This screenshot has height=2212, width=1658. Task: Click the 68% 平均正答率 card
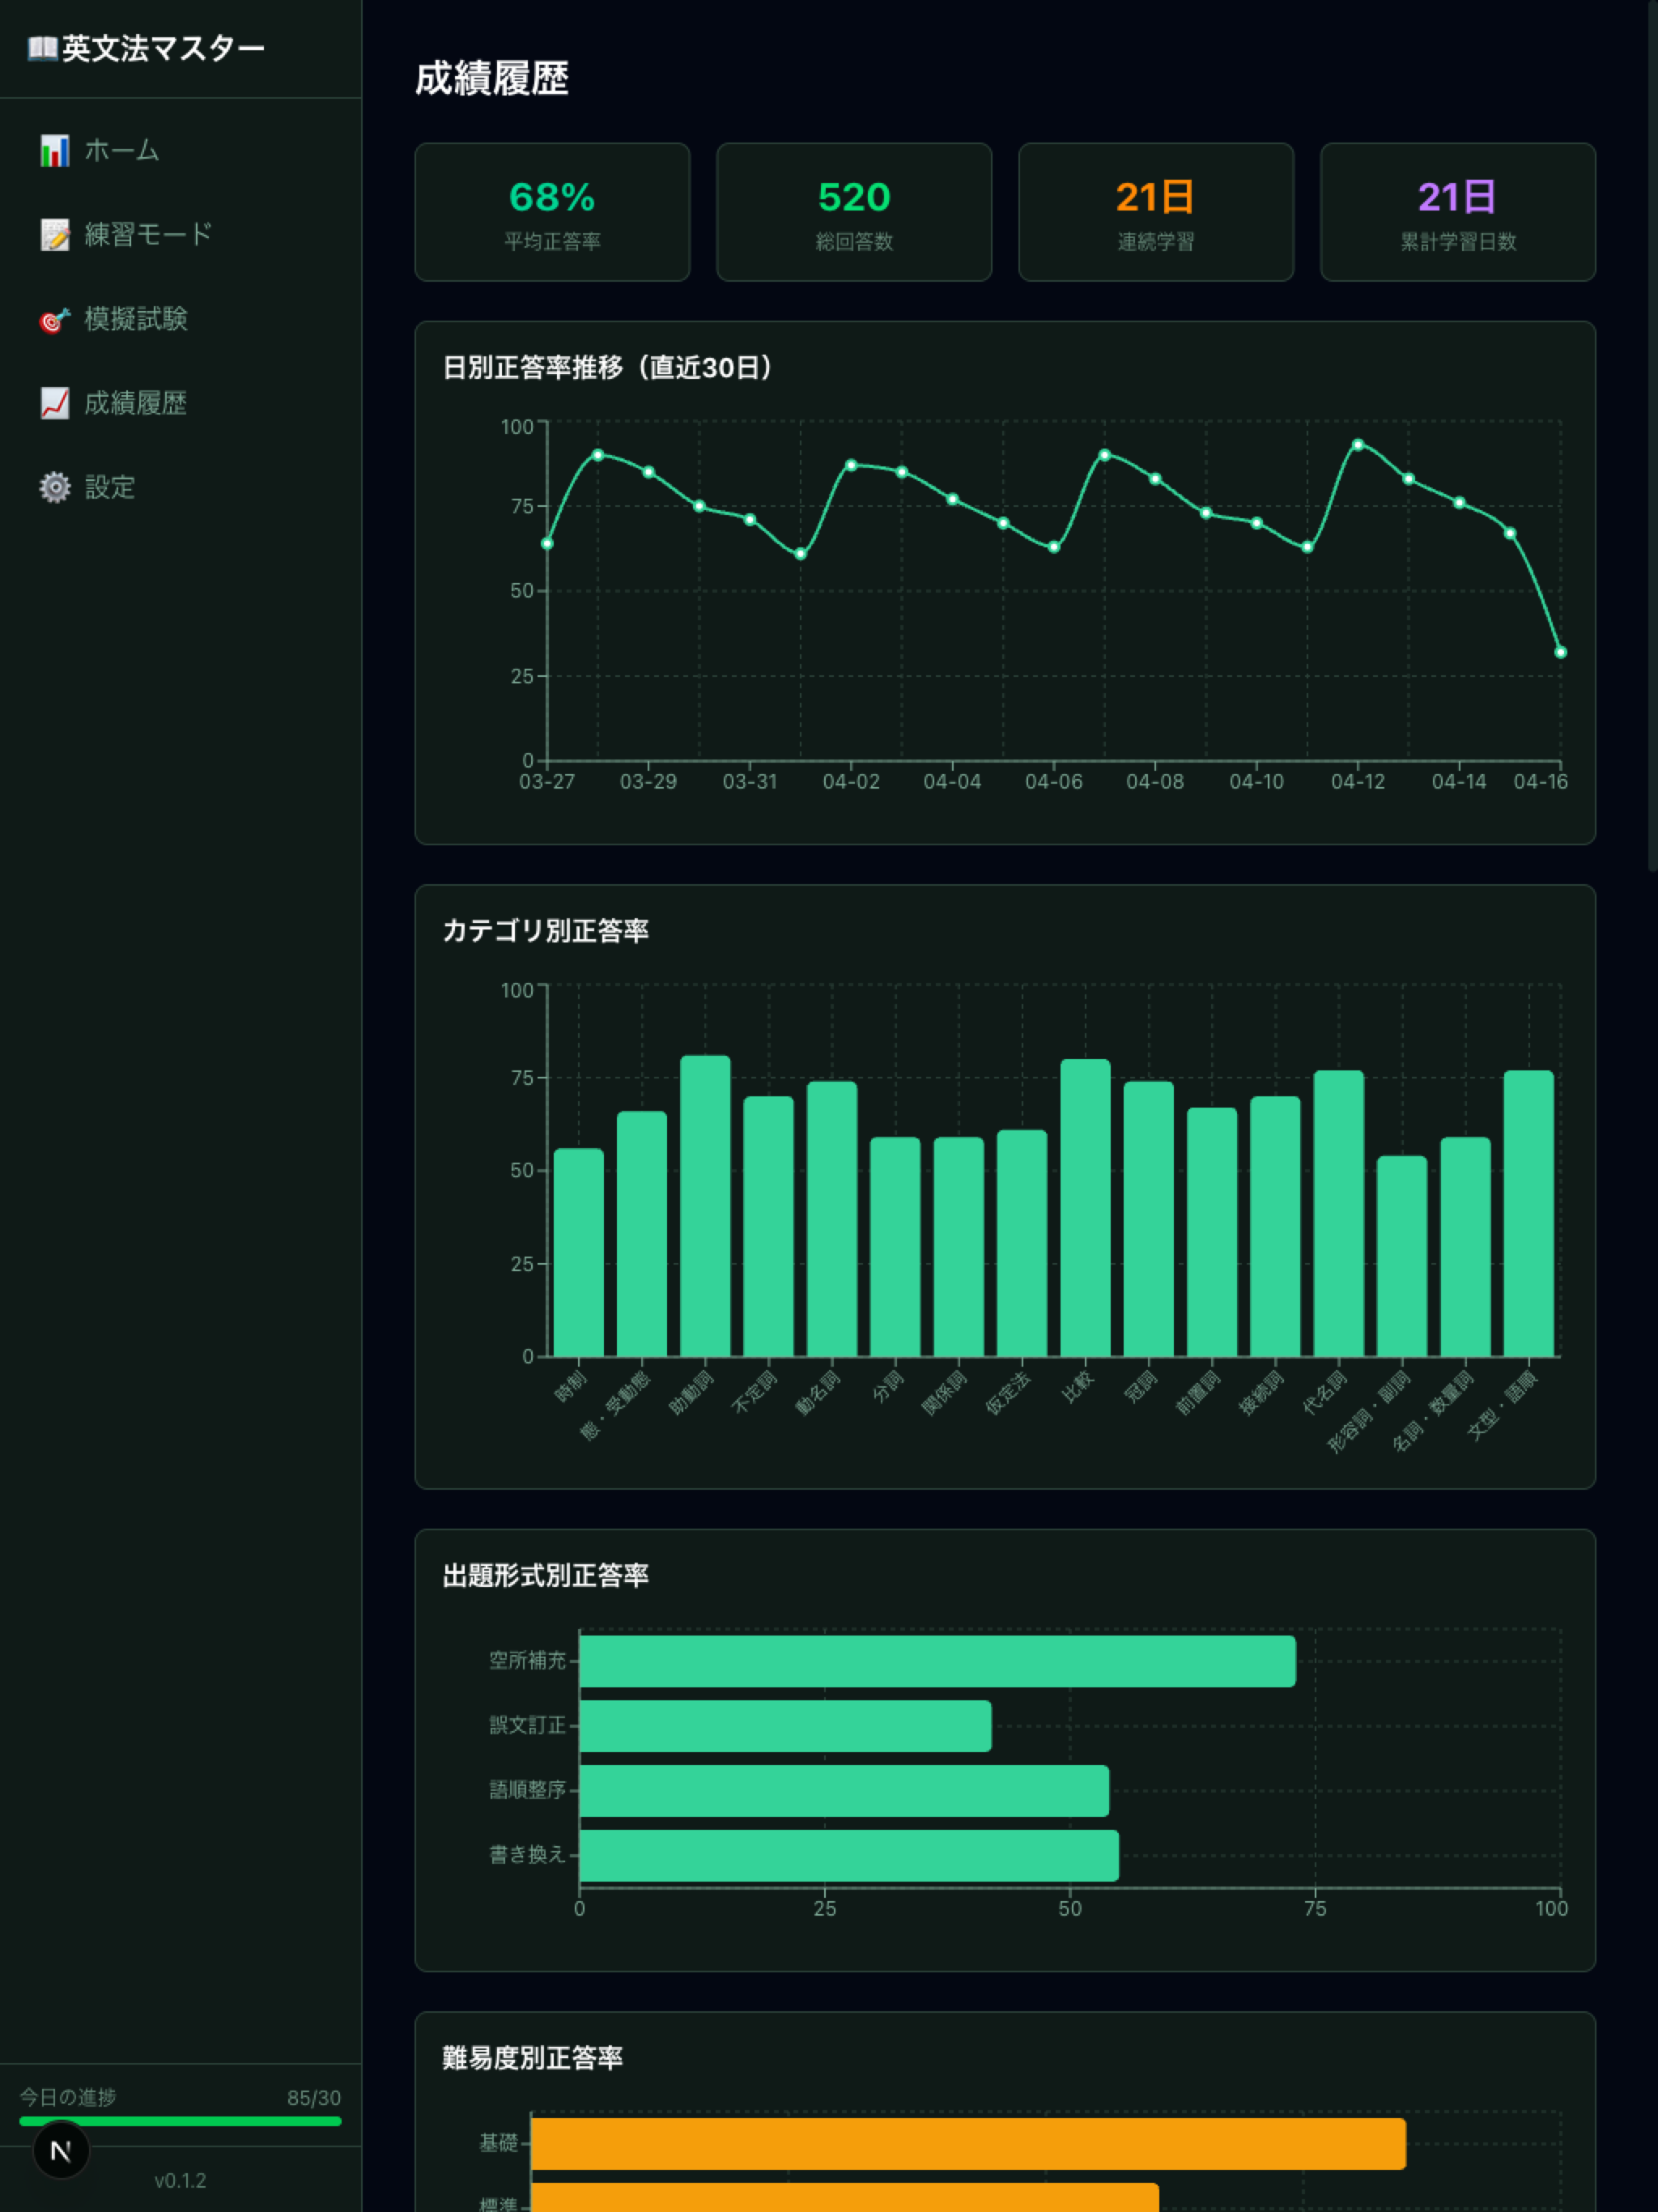pos(552,212)
